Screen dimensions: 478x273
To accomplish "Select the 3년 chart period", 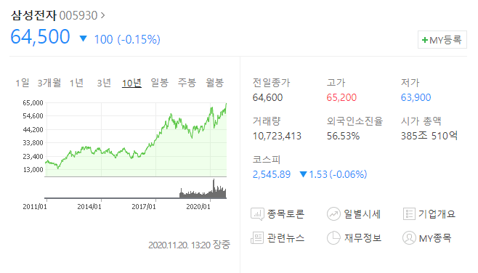I will point(104,83).
